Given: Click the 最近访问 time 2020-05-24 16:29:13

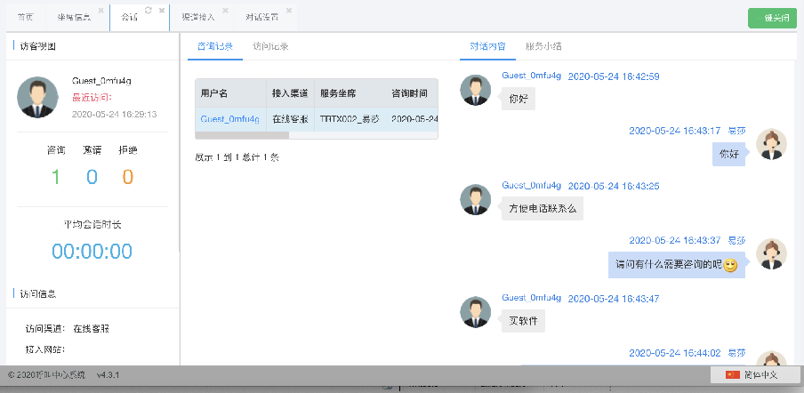Looking at the screenshot, I should click(x=115, y=114).
